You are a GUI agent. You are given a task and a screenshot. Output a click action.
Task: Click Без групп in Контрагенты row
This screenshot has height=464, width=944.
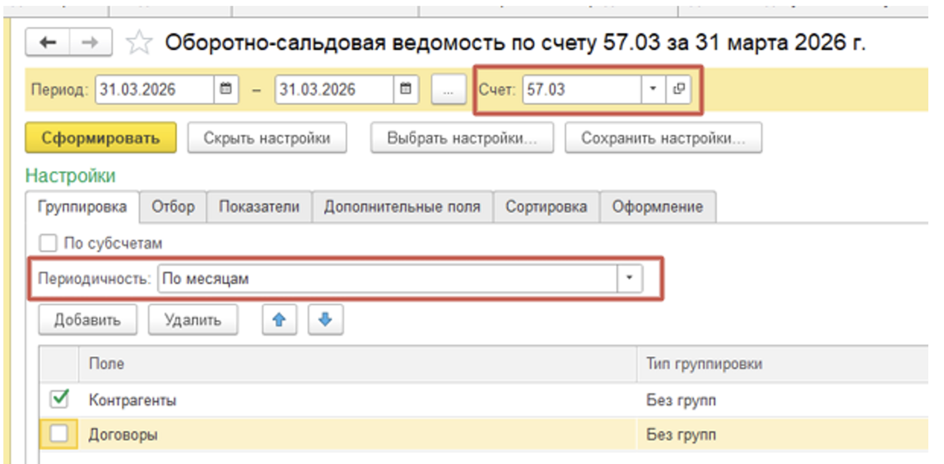point(681,400)
